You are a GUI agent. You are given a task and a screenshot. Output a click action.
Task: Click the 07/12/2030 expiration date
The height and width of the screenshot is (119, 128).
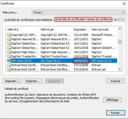click(81, 69)
